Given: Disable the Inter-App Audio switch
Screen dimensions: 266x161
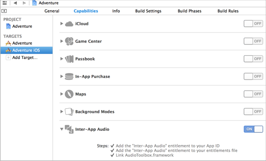Looking at the screenshot, I should [254, 129].
